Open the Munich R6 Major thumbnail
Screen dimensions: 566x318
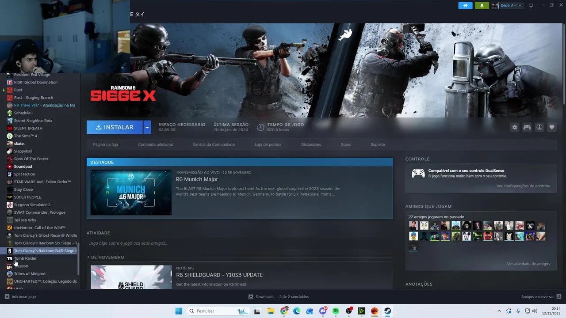pos(131,192)
